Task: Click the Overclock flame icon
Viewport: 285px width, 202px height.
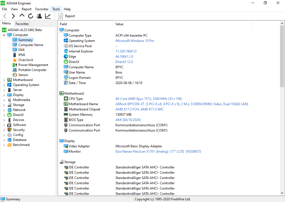Action: [15, 60]
